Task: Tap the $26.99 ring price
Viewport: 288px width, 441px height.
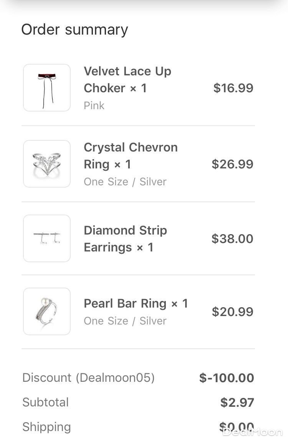Action: [232, 164]
